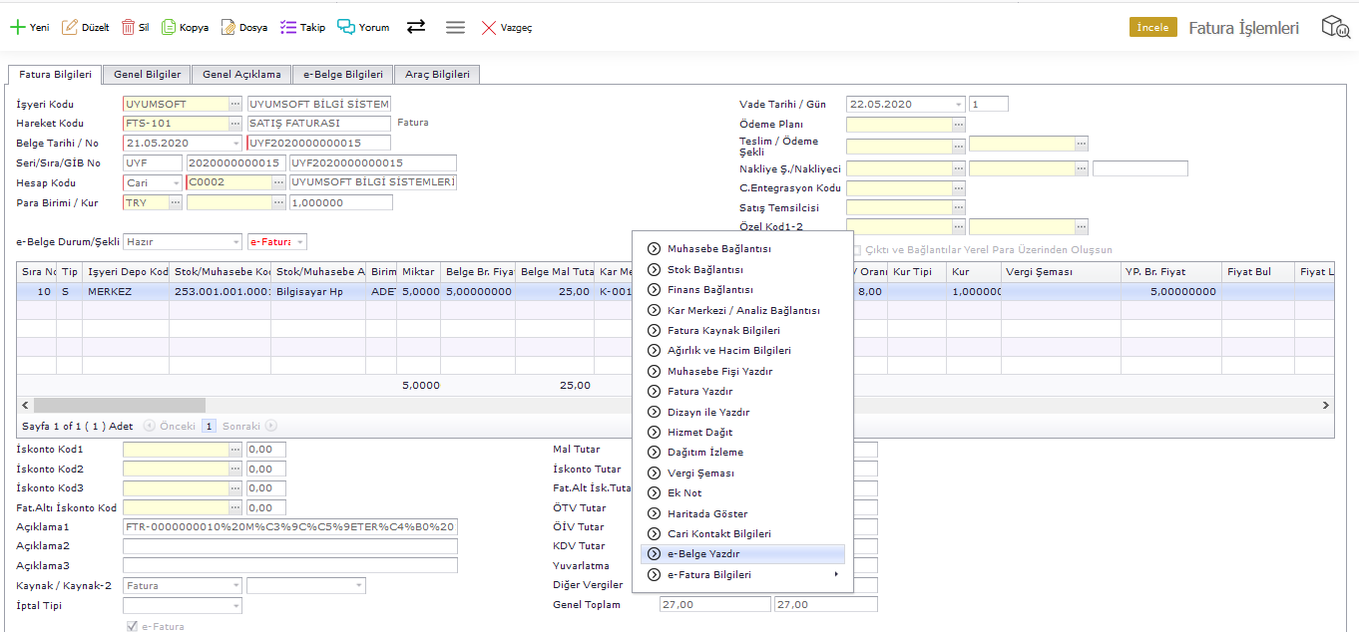
Task: Click the grid horizontal scrollbar thumb
Action: (120, 406)
